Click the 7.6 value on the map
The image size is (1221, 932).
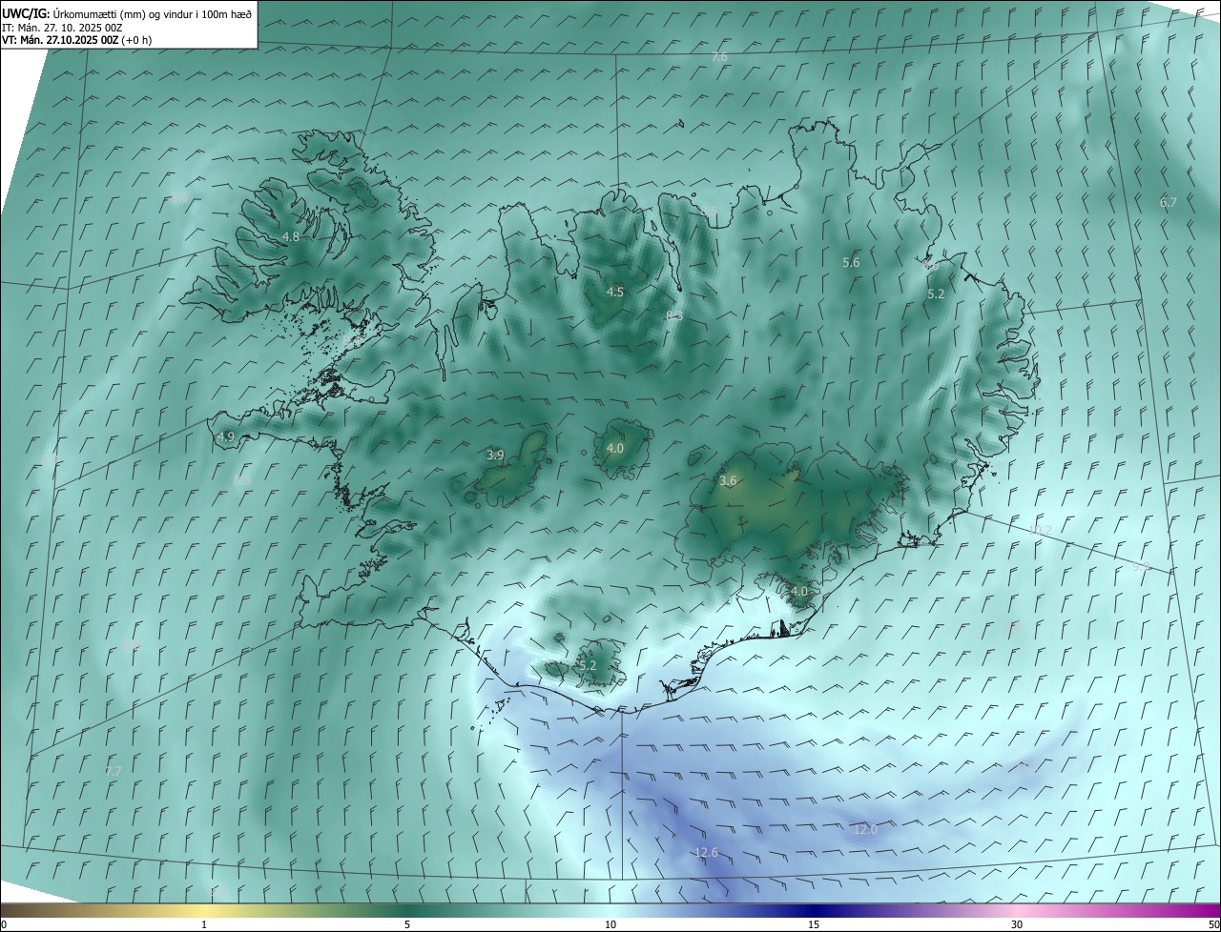point(719,57)
